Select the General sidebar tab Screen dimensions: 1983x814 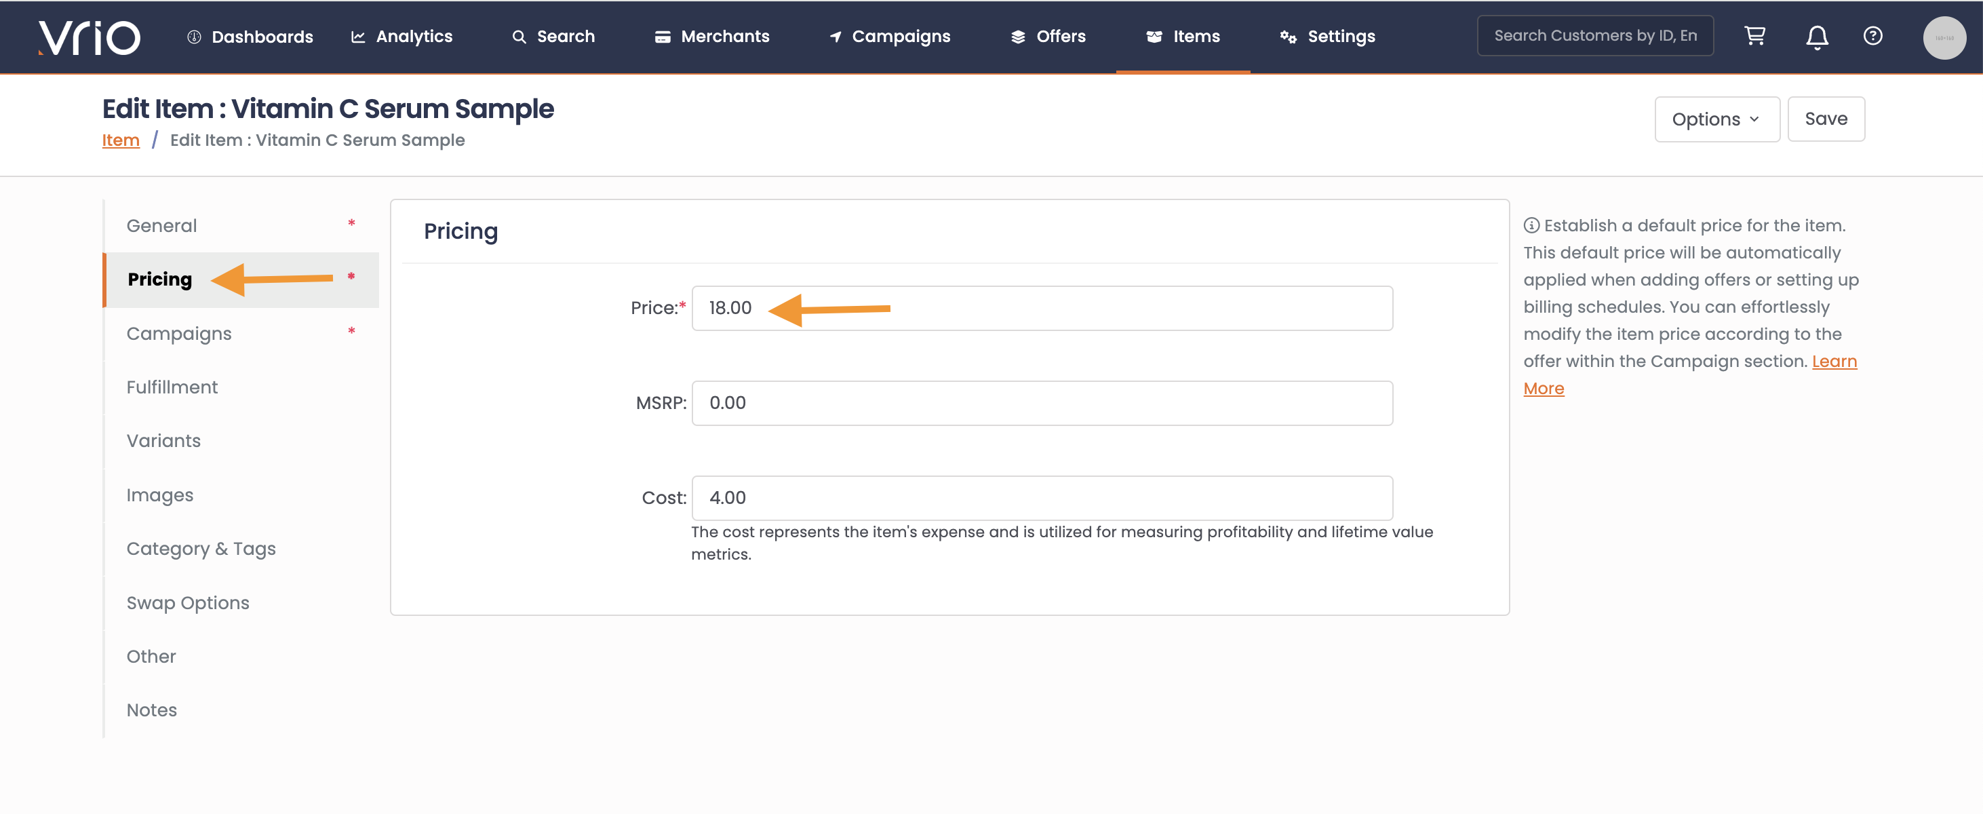pyautogui.click(x=241, y=226)
